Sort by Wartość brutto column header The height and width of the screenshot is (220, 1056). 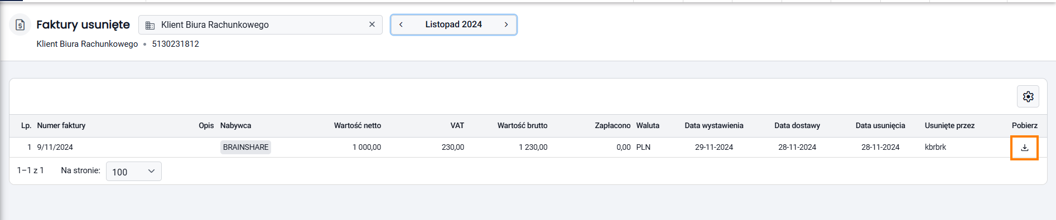click(x=522, y=125)
